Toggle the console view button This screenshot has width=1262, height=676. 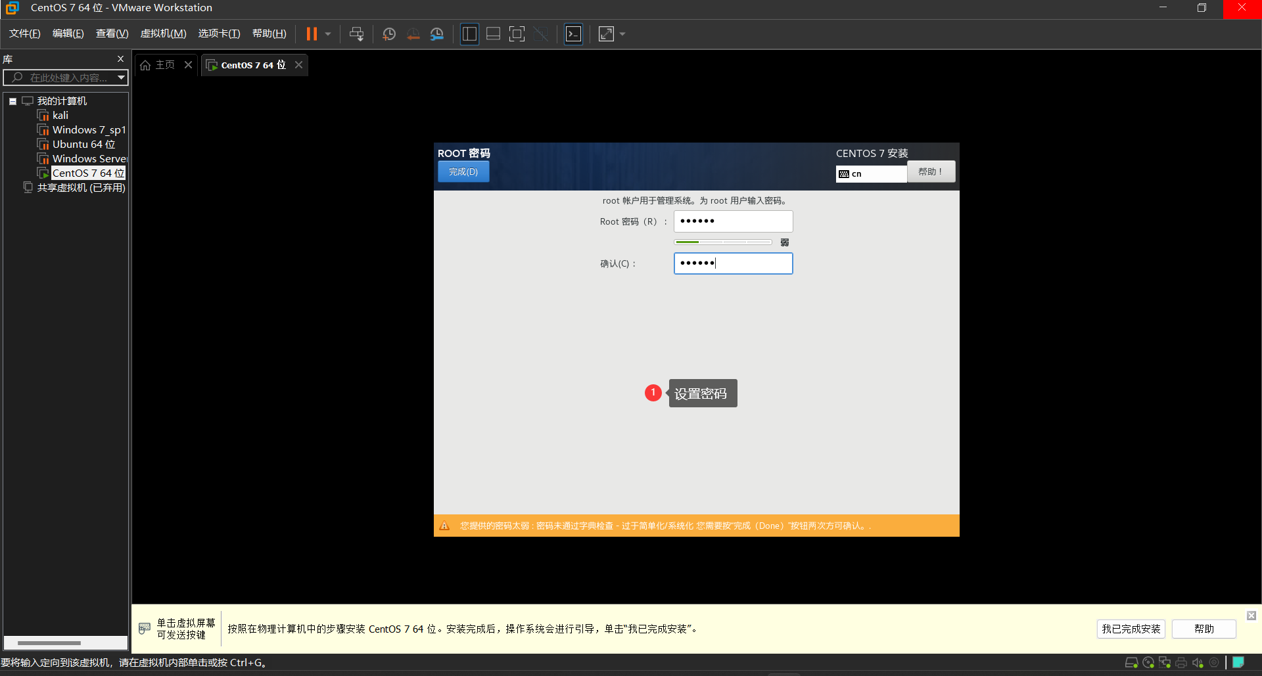point(574,34)
